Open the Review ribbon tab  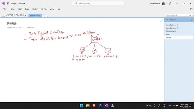44,9
